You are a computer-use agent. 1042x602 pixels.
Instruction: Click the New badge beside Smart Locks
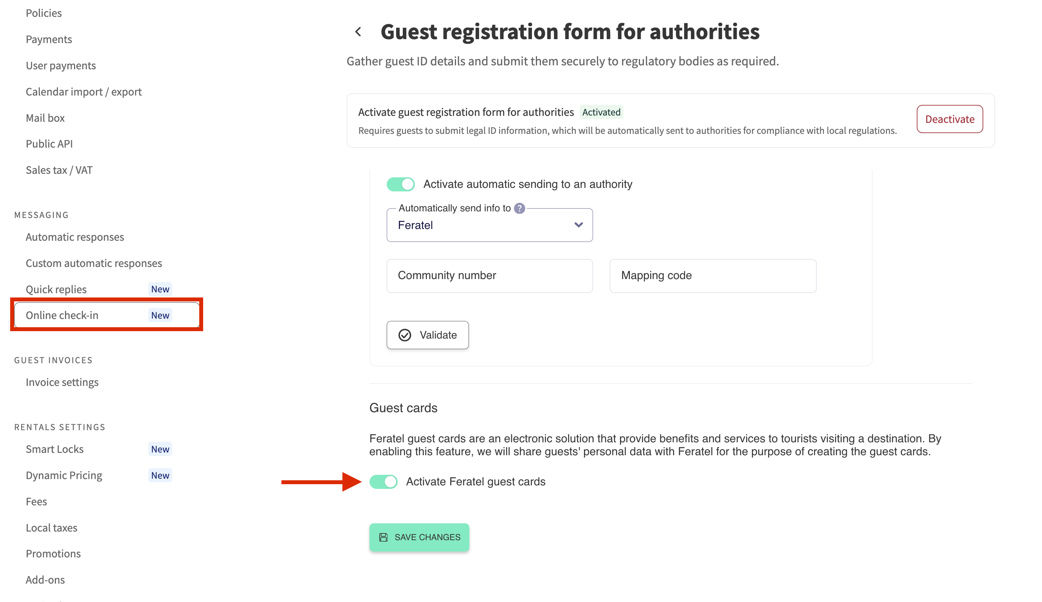point(160,449)
